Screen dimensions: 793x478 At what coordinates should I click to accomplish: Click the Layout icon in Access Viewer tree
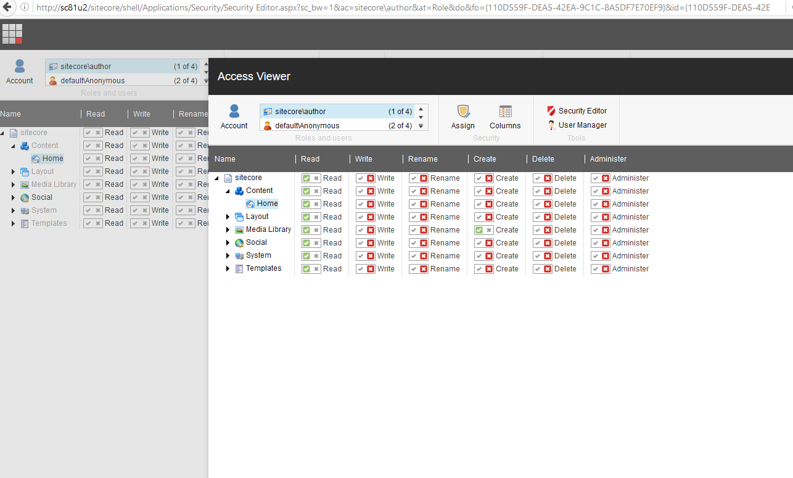[x=239, y=217]
